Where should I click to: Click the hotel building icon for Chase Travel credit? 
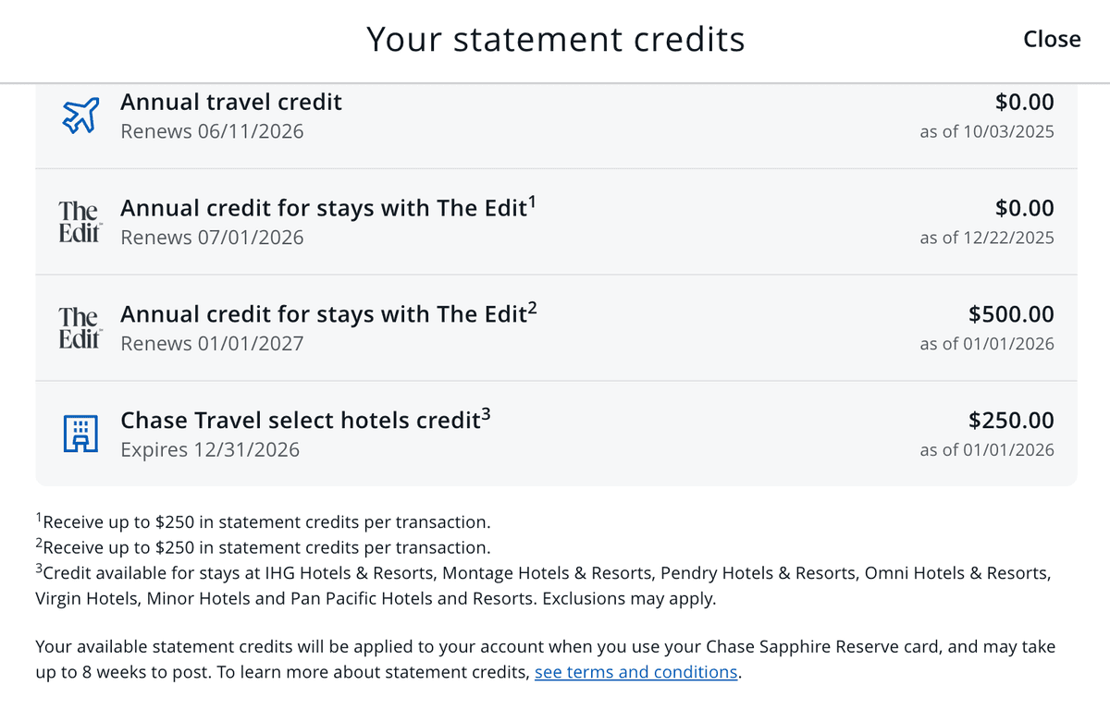(80, 433)
